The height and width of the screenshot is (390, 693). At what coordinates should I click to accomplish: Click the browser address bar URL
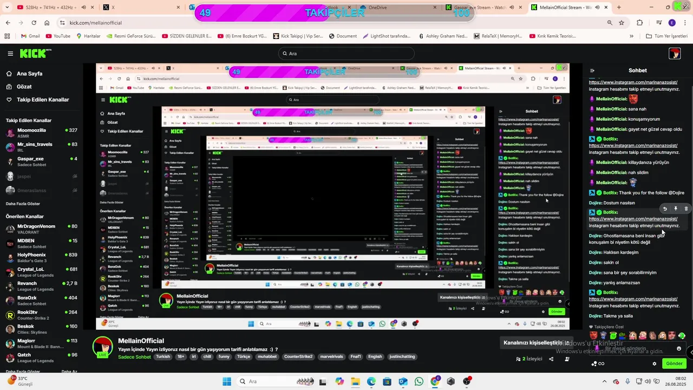click(95, 23)
